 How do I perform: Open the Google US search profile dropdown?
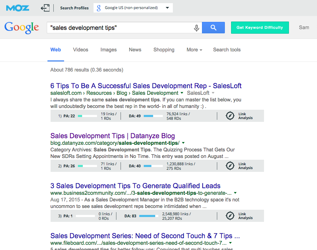tap(133, 8)
